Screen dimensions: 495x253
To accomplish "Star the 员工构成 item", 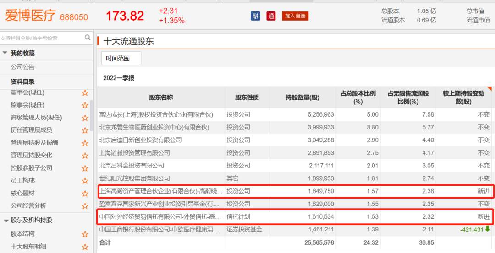I will [x=85, y=181].
